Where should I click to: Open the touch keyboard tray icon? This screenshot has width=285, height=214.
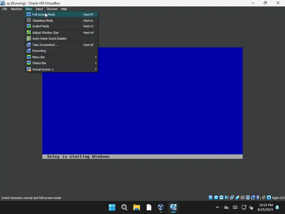point(235,207)
